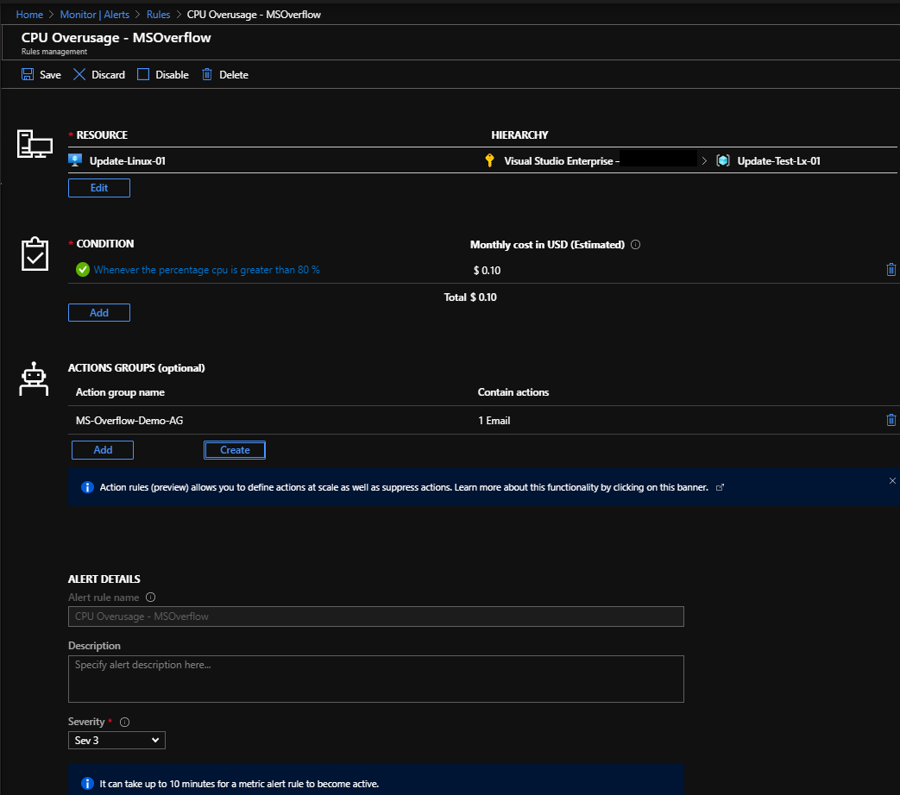Click Edit button under Resource
Screen dimensions: 900x795
(x=99, y=188)
